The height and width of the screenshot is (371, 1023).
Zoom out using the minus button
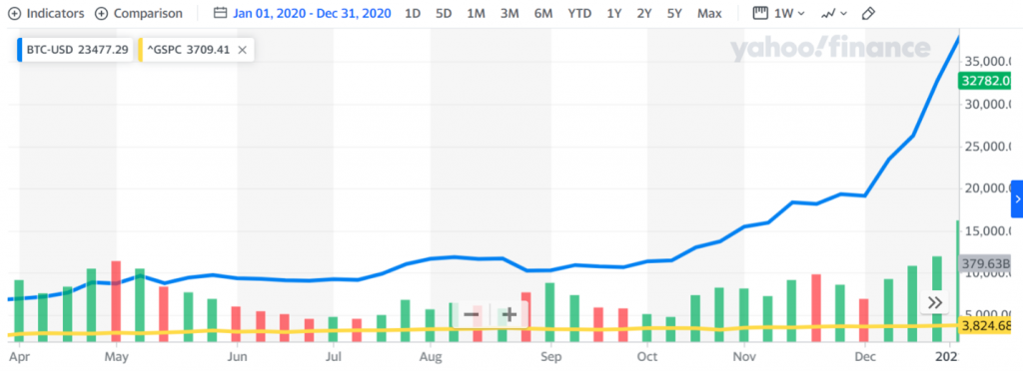click(x=472, y=315)
